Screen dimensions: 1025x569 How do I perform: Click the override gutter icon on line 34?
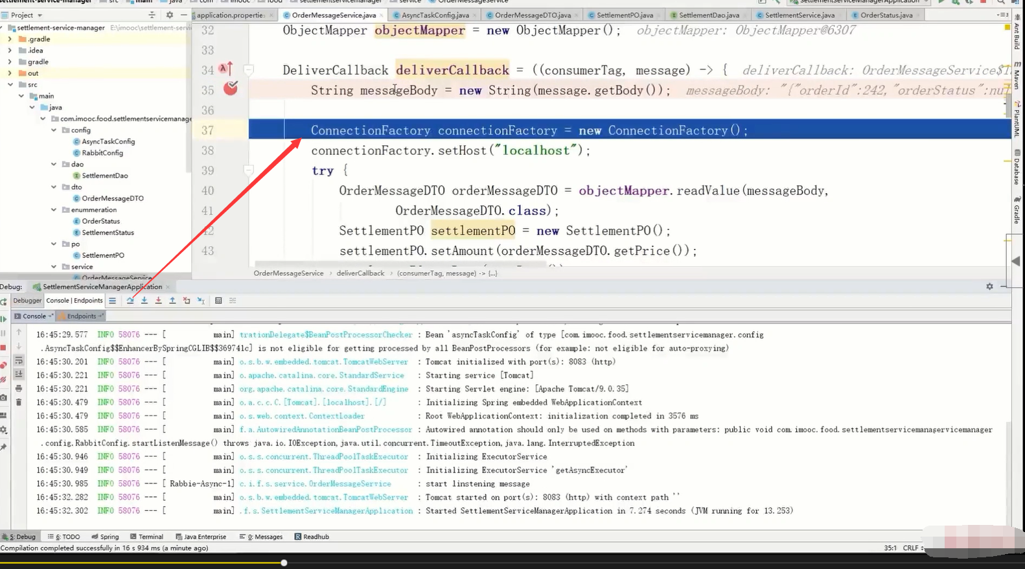pos(225,69)
